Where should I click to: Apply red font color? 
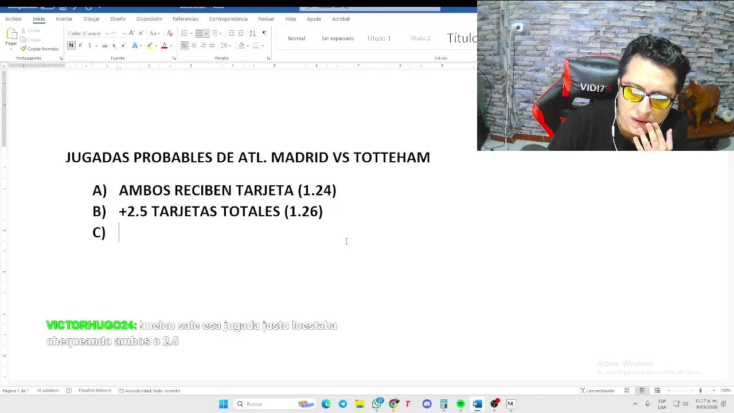pyautogui.click(x=164, y=45)
